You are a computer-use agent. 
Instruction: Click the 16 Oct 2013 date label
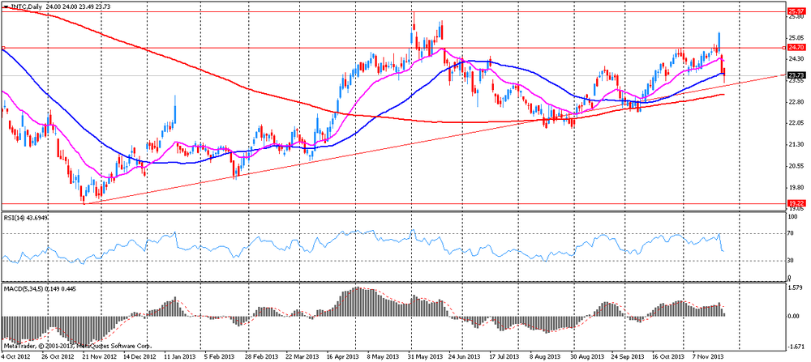point(668,357)
